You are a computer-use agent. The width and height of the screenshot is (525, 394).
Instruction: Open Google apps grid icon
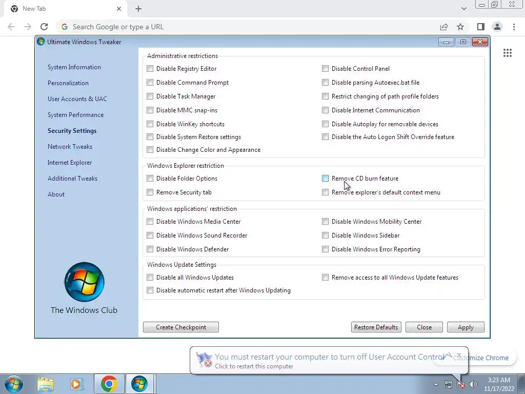coord(507,53)
